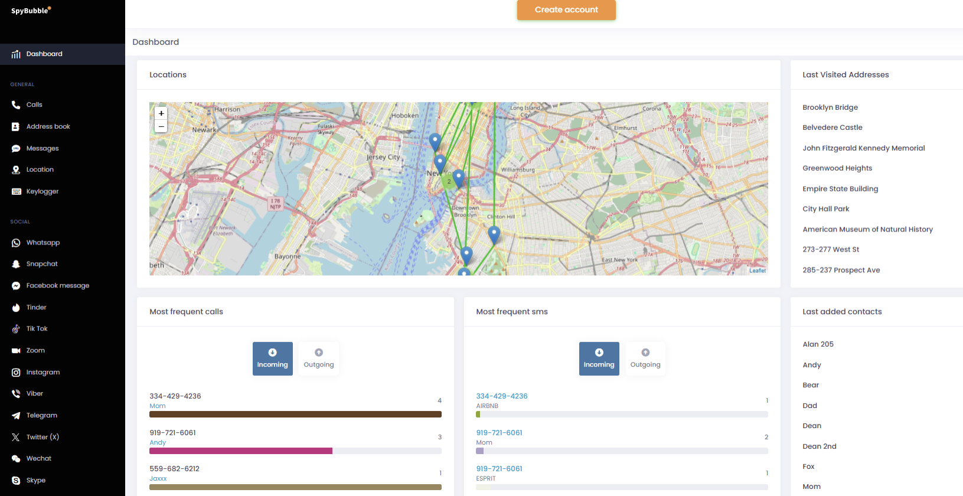Click the Location pin icon in sidebar
The width and height of the screenshot is (963, 496).
[16, 169]
